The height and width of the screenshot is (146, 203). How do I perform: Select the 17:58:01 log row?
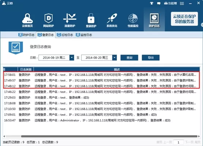point(101,75)
